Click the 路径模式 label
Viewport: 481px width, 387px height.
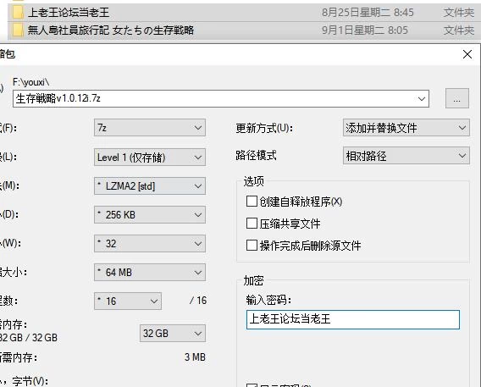click(x=256, y=155)
